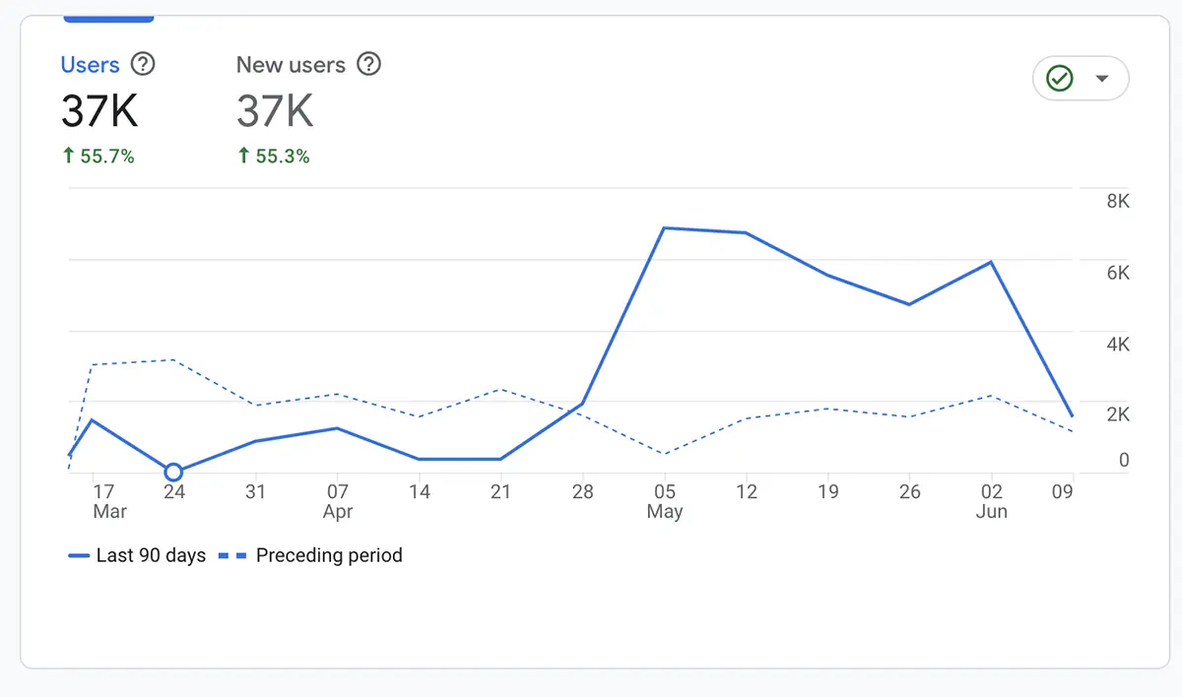Click the dashed-line legend icon for Preceding period

232,555
